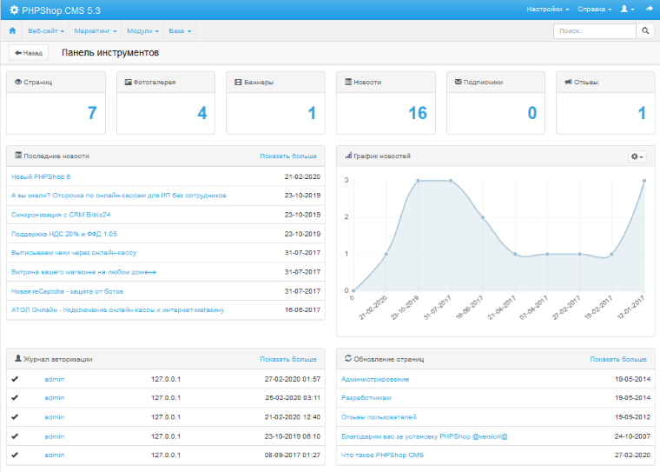The width and height of the screenshot is (660, 472).
Task: Click the home icon in the navigation bar
Action: click(12, 30)
